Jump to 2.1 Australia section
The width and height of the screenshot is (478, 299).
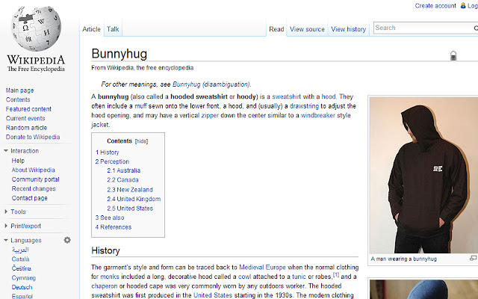click(x=123, y=170)
